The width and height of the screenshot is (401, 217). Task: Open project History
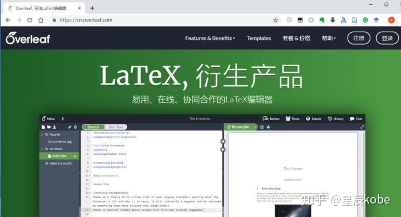point(336,118)
